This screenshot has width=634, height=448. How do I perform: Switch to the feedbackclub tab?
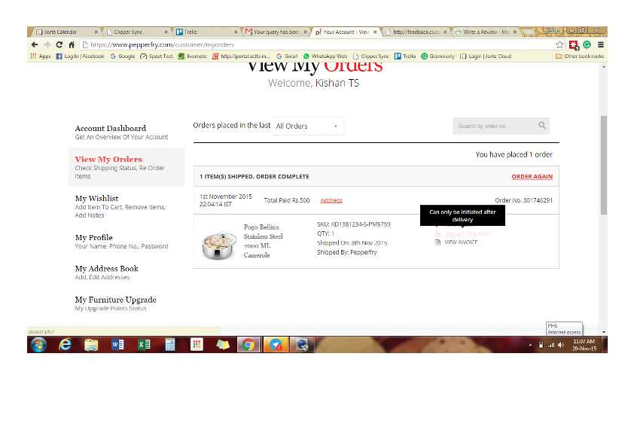point(416,32)
